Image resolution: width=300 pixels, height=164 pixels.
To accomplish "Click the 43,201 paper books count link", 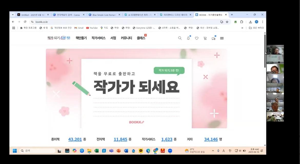I will tap(75, 139).
